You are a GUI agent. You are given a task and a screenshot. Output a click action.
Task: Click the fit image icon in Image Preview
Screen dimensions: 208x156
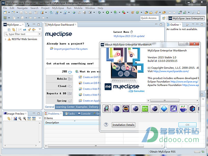pos(34,119)
